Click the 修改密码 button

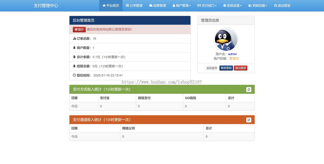[x=226, y=68]
